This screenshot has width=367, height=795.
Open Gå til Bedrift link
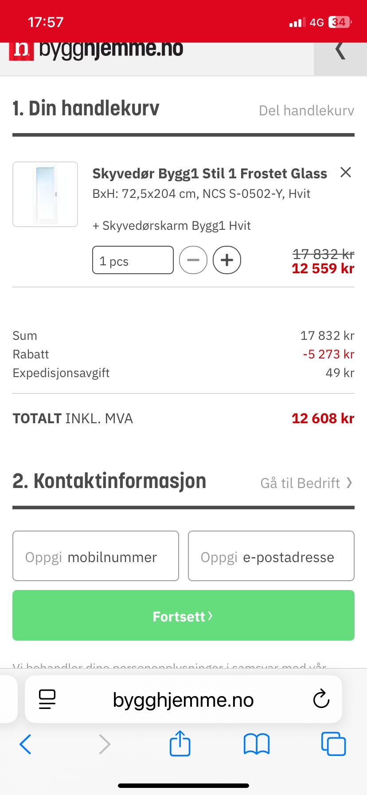tap(306, 483)
